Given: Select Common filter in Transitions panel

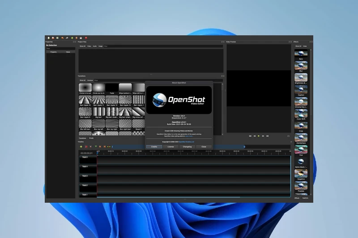Looking at the screenshot, I should 90,80.
